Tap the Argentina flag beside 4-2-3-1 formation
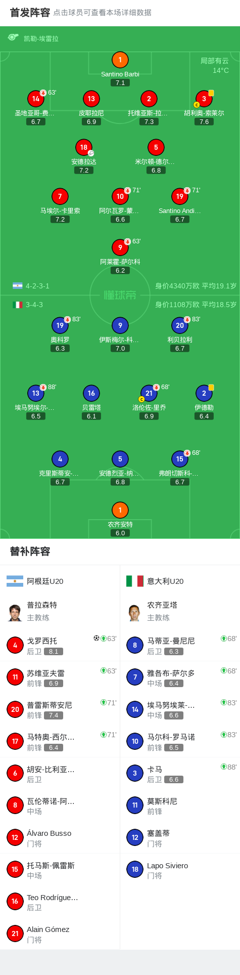 tap(18, 286)
